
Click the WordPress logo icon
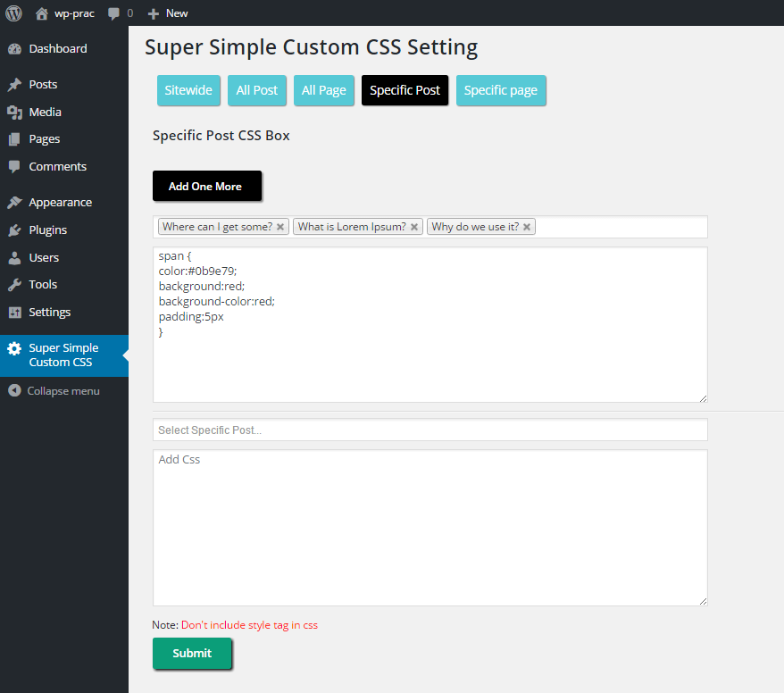(13, 13)
